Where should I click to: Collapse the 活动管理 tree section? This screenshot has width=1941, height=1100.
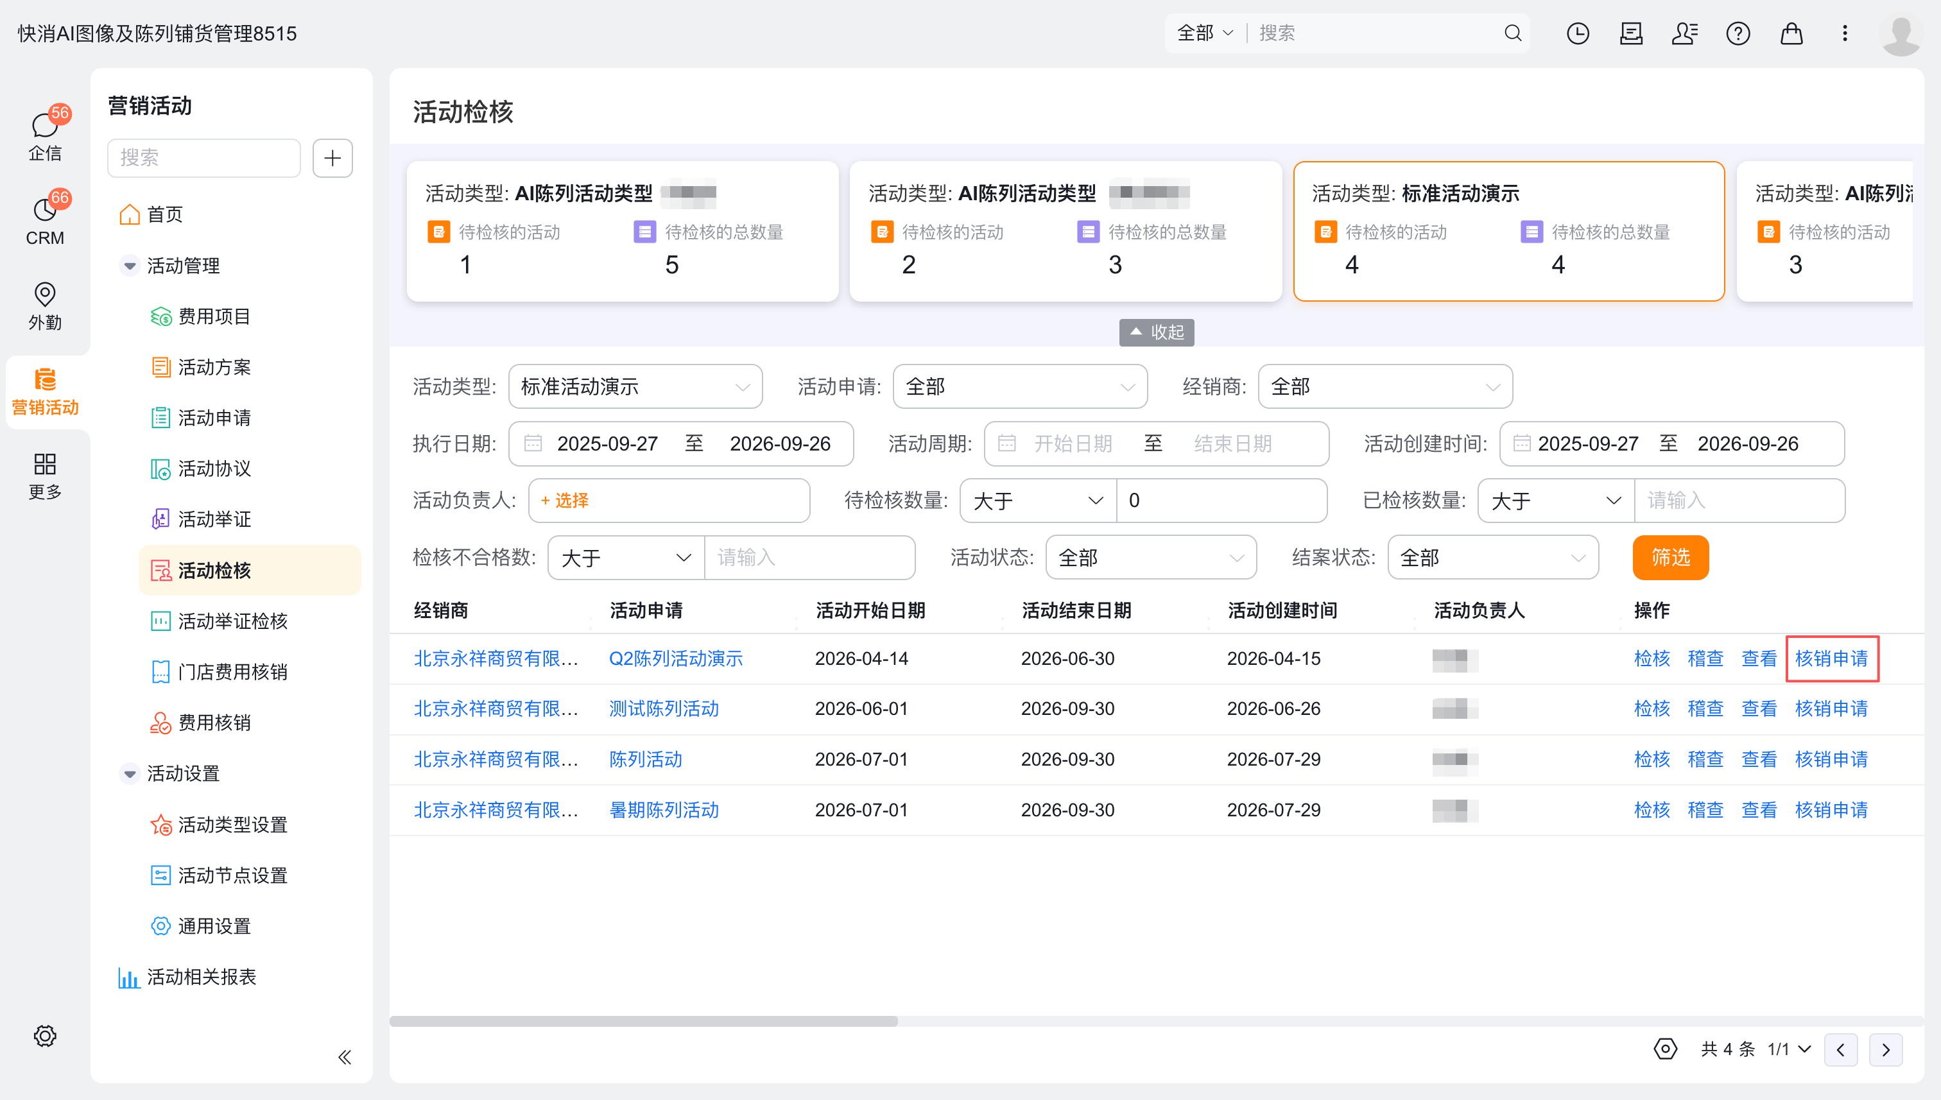pos(130,266)
